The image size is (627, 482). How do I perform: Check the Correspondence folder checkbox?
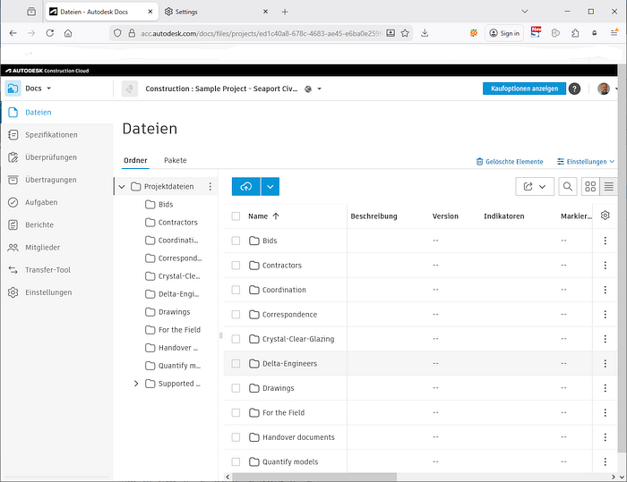tap(236, 314)
